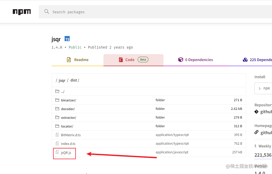The width and height of the screenshot is (272, 174).
Task: Click the TypeScript TS badge icon
Action: point(67,39)
